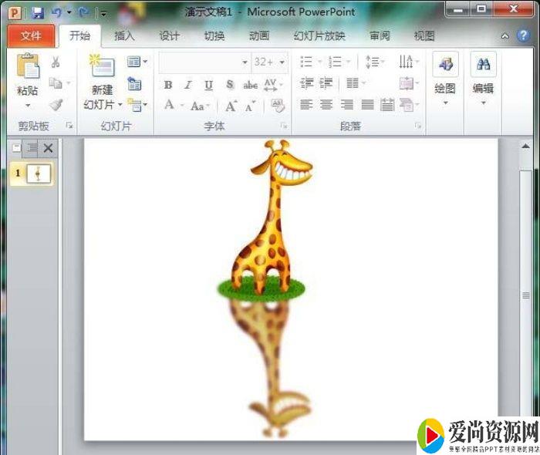This screenshot has height=455, width=540.
Task: Open the File (文件) menu
Action: [x=31, y=36]
